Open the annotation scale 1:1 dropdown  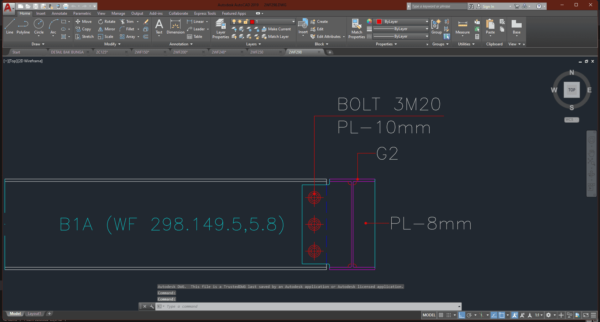click(x=539, y=315)
